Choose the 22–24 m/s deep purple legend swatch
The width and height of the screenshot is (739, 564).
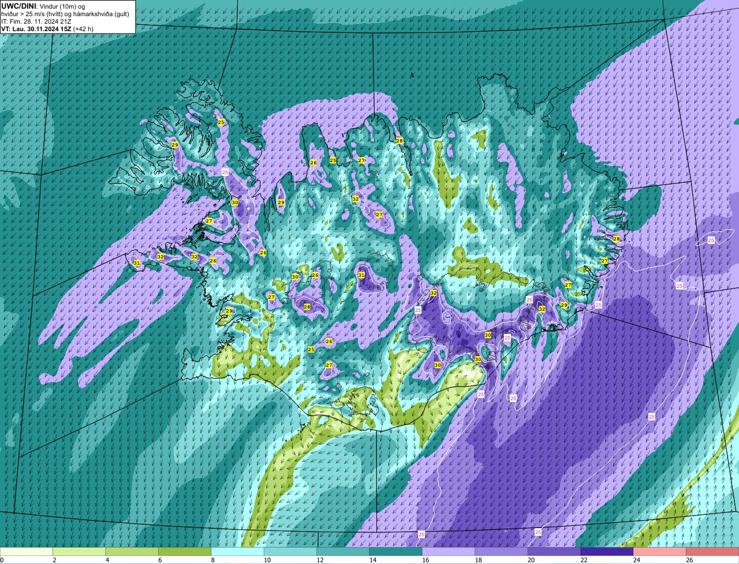click(607, 552)
